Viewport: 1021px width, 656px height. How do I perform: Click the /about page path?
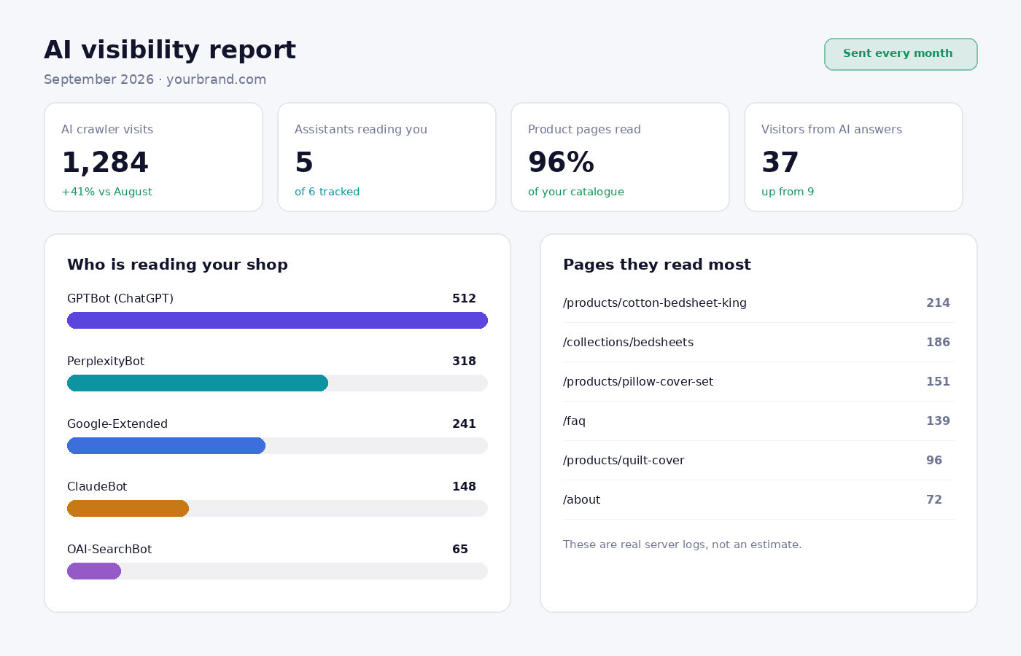(582, 500)
